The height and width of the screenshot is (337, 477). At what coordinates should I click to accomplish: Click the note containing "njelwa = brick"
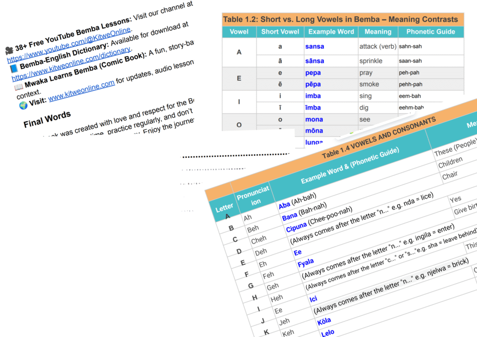click(391, 287)
